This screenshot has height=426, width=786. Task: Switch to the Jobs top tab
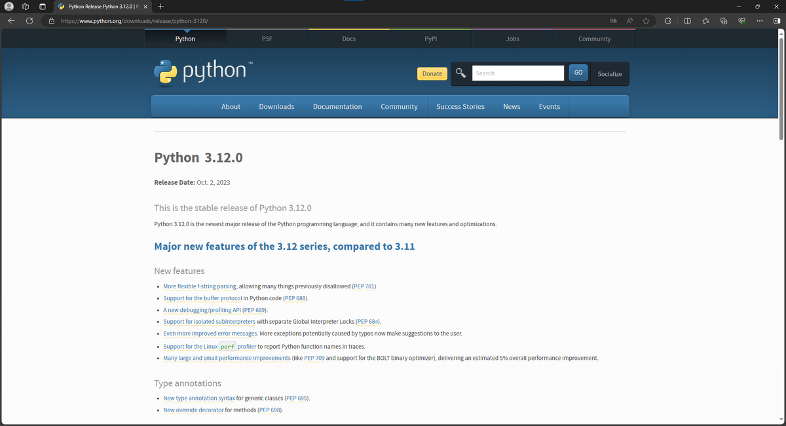coord(513,39)
